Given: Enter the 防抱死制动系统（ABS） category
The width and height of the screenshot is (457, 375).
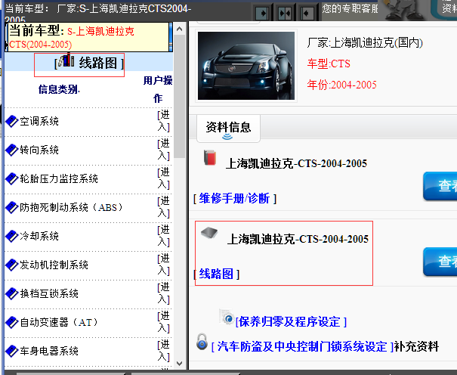Looking at the screenshot, I should pyautogui.click(x=163, y=207).
